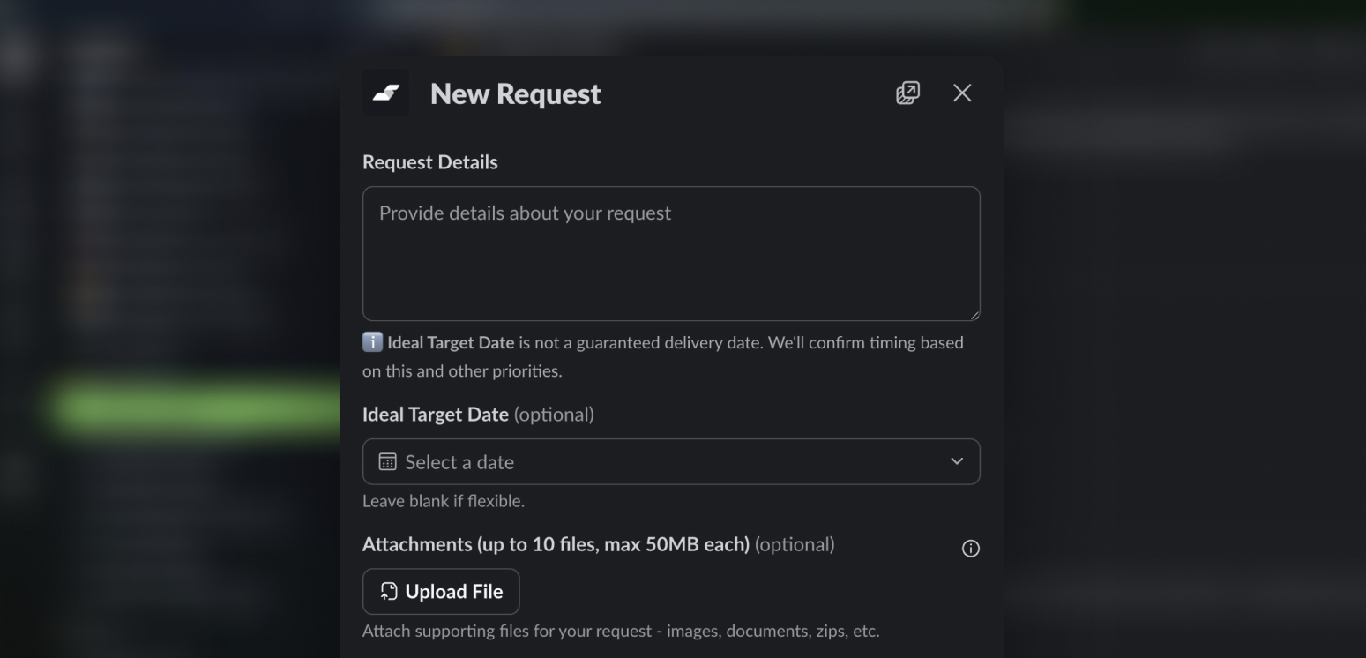The width and height of the screenshot is (1366, 658).
Task: View attachment limits using the small info icon
Action: (970, 548)
